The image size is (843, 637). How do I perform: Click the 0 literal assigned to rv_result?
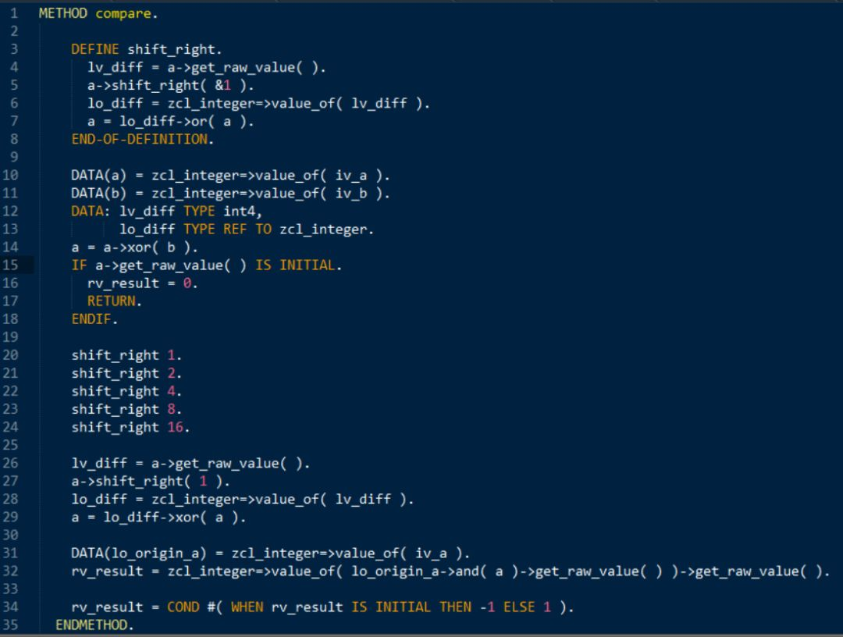coord(187,283)
